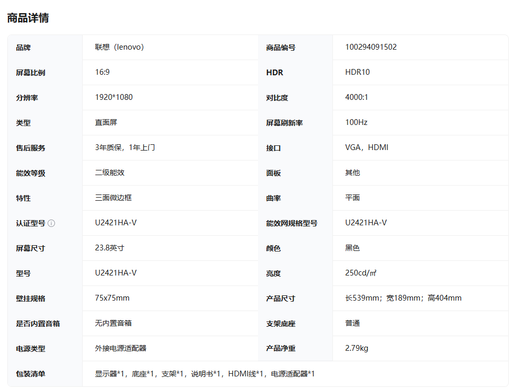Select the contrast ratio 4000:1
Screen dimensions: 514x390
point(355,98)
